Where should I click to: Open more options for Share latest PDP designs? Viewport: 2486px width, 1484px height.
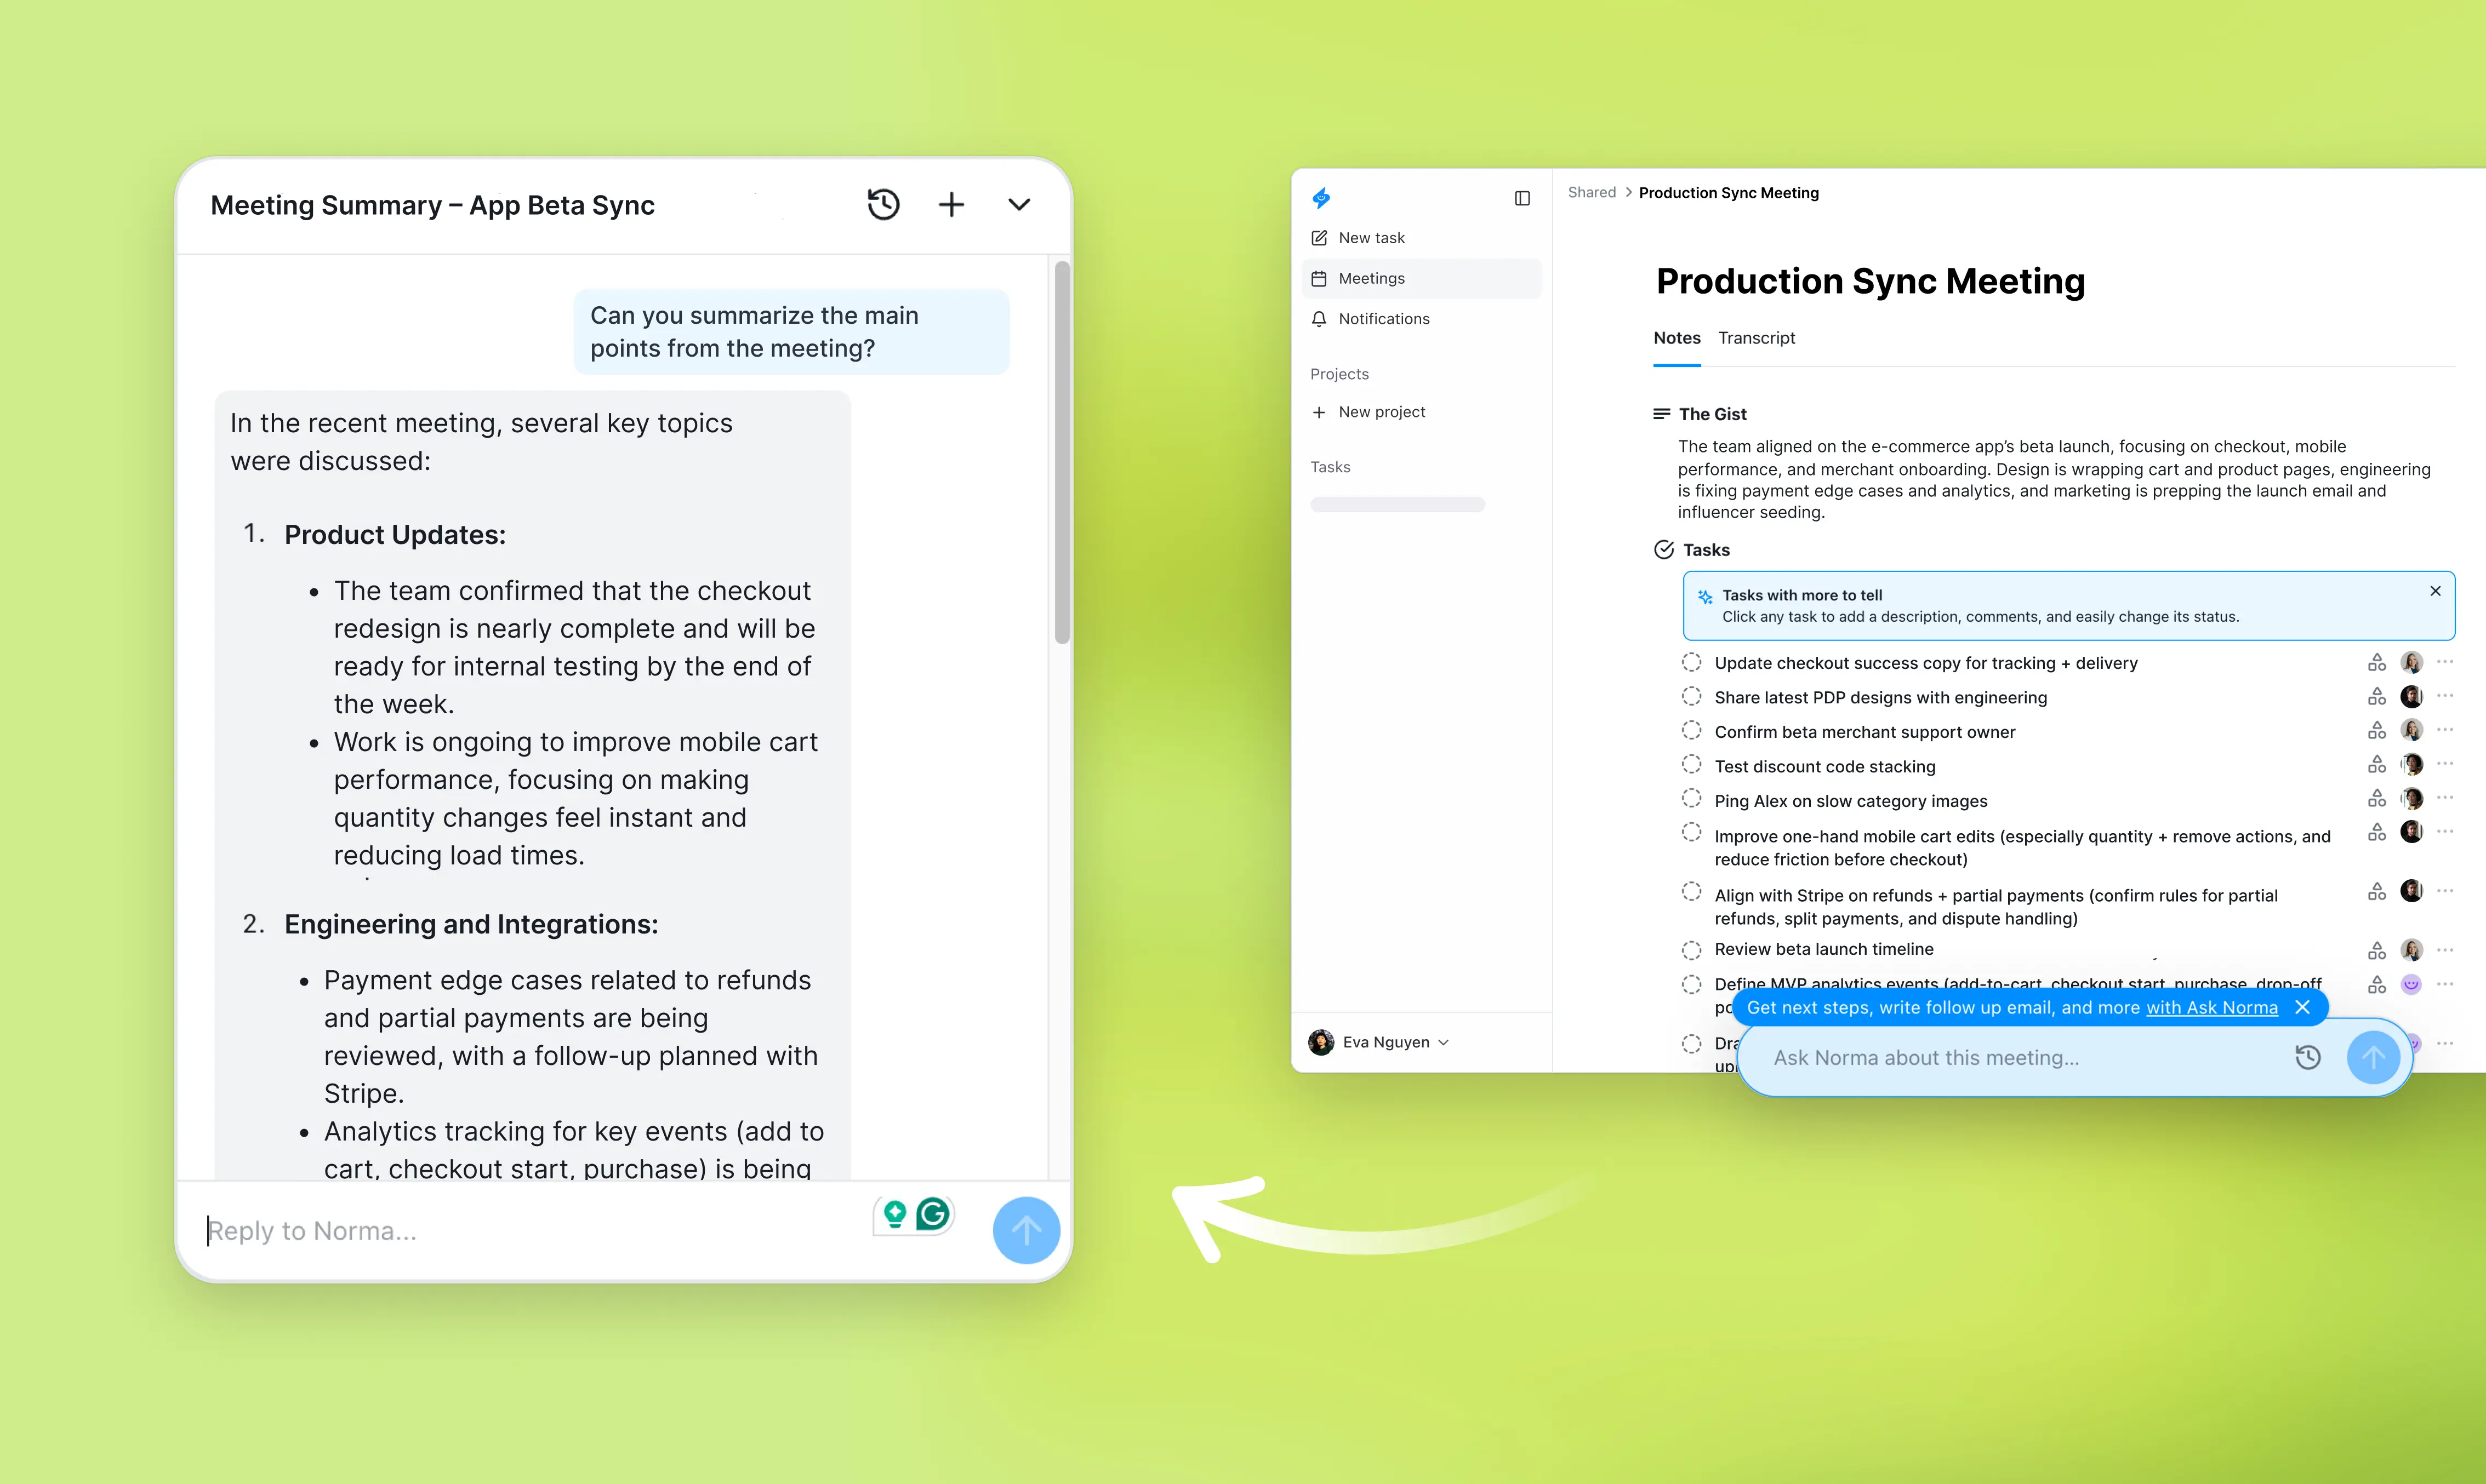[x=2445, y=696]
